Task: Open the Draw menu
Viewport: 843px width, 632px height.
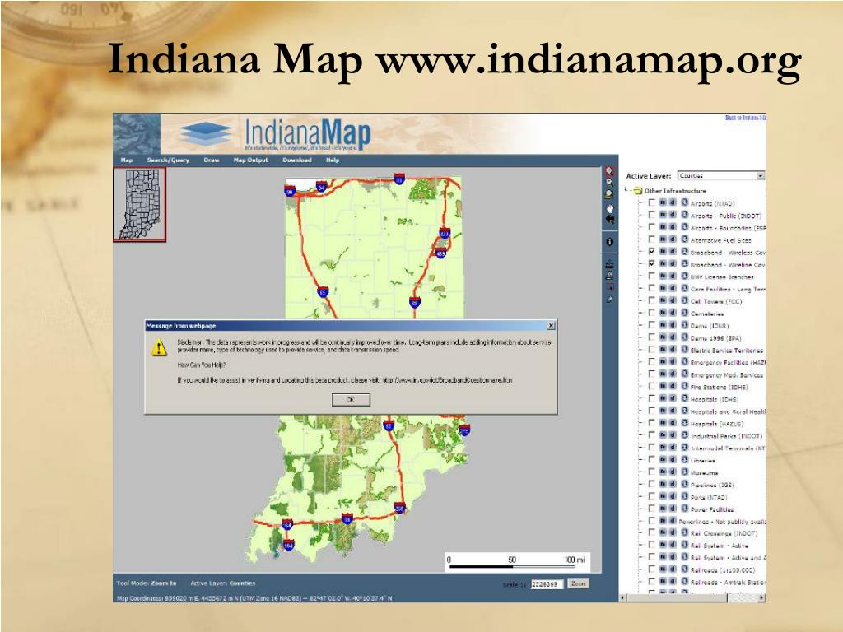Action: pos(212,160)
